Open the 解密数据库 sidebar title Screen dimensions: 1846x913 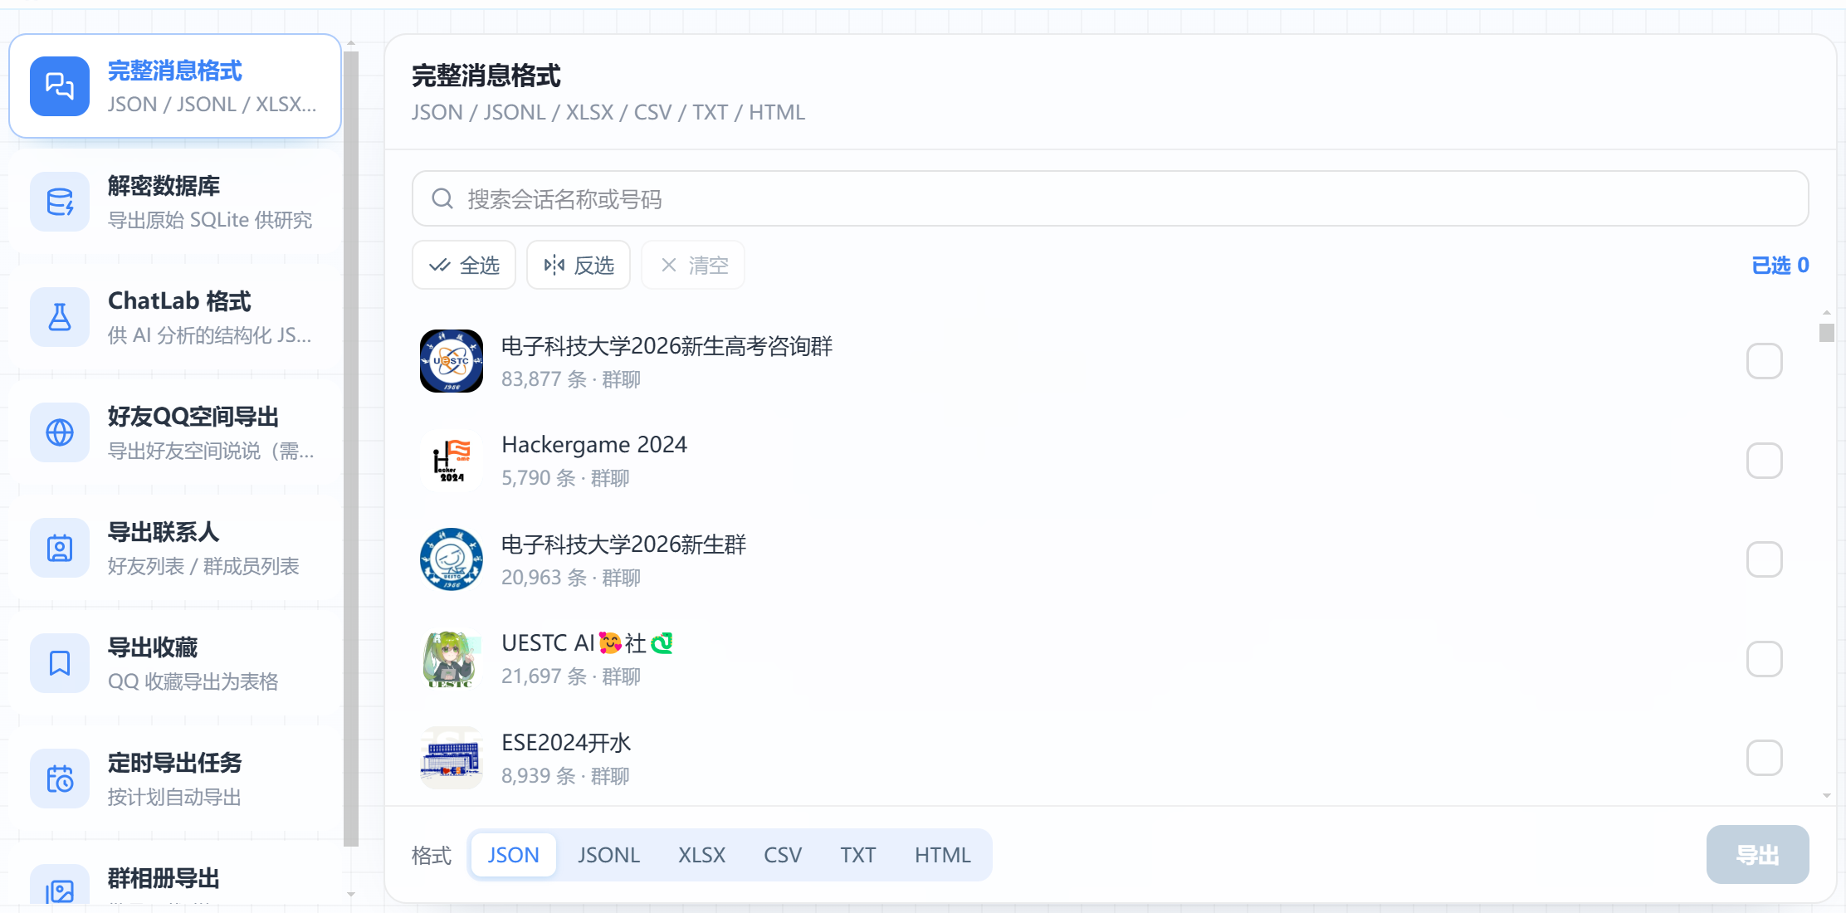(164, 186)
